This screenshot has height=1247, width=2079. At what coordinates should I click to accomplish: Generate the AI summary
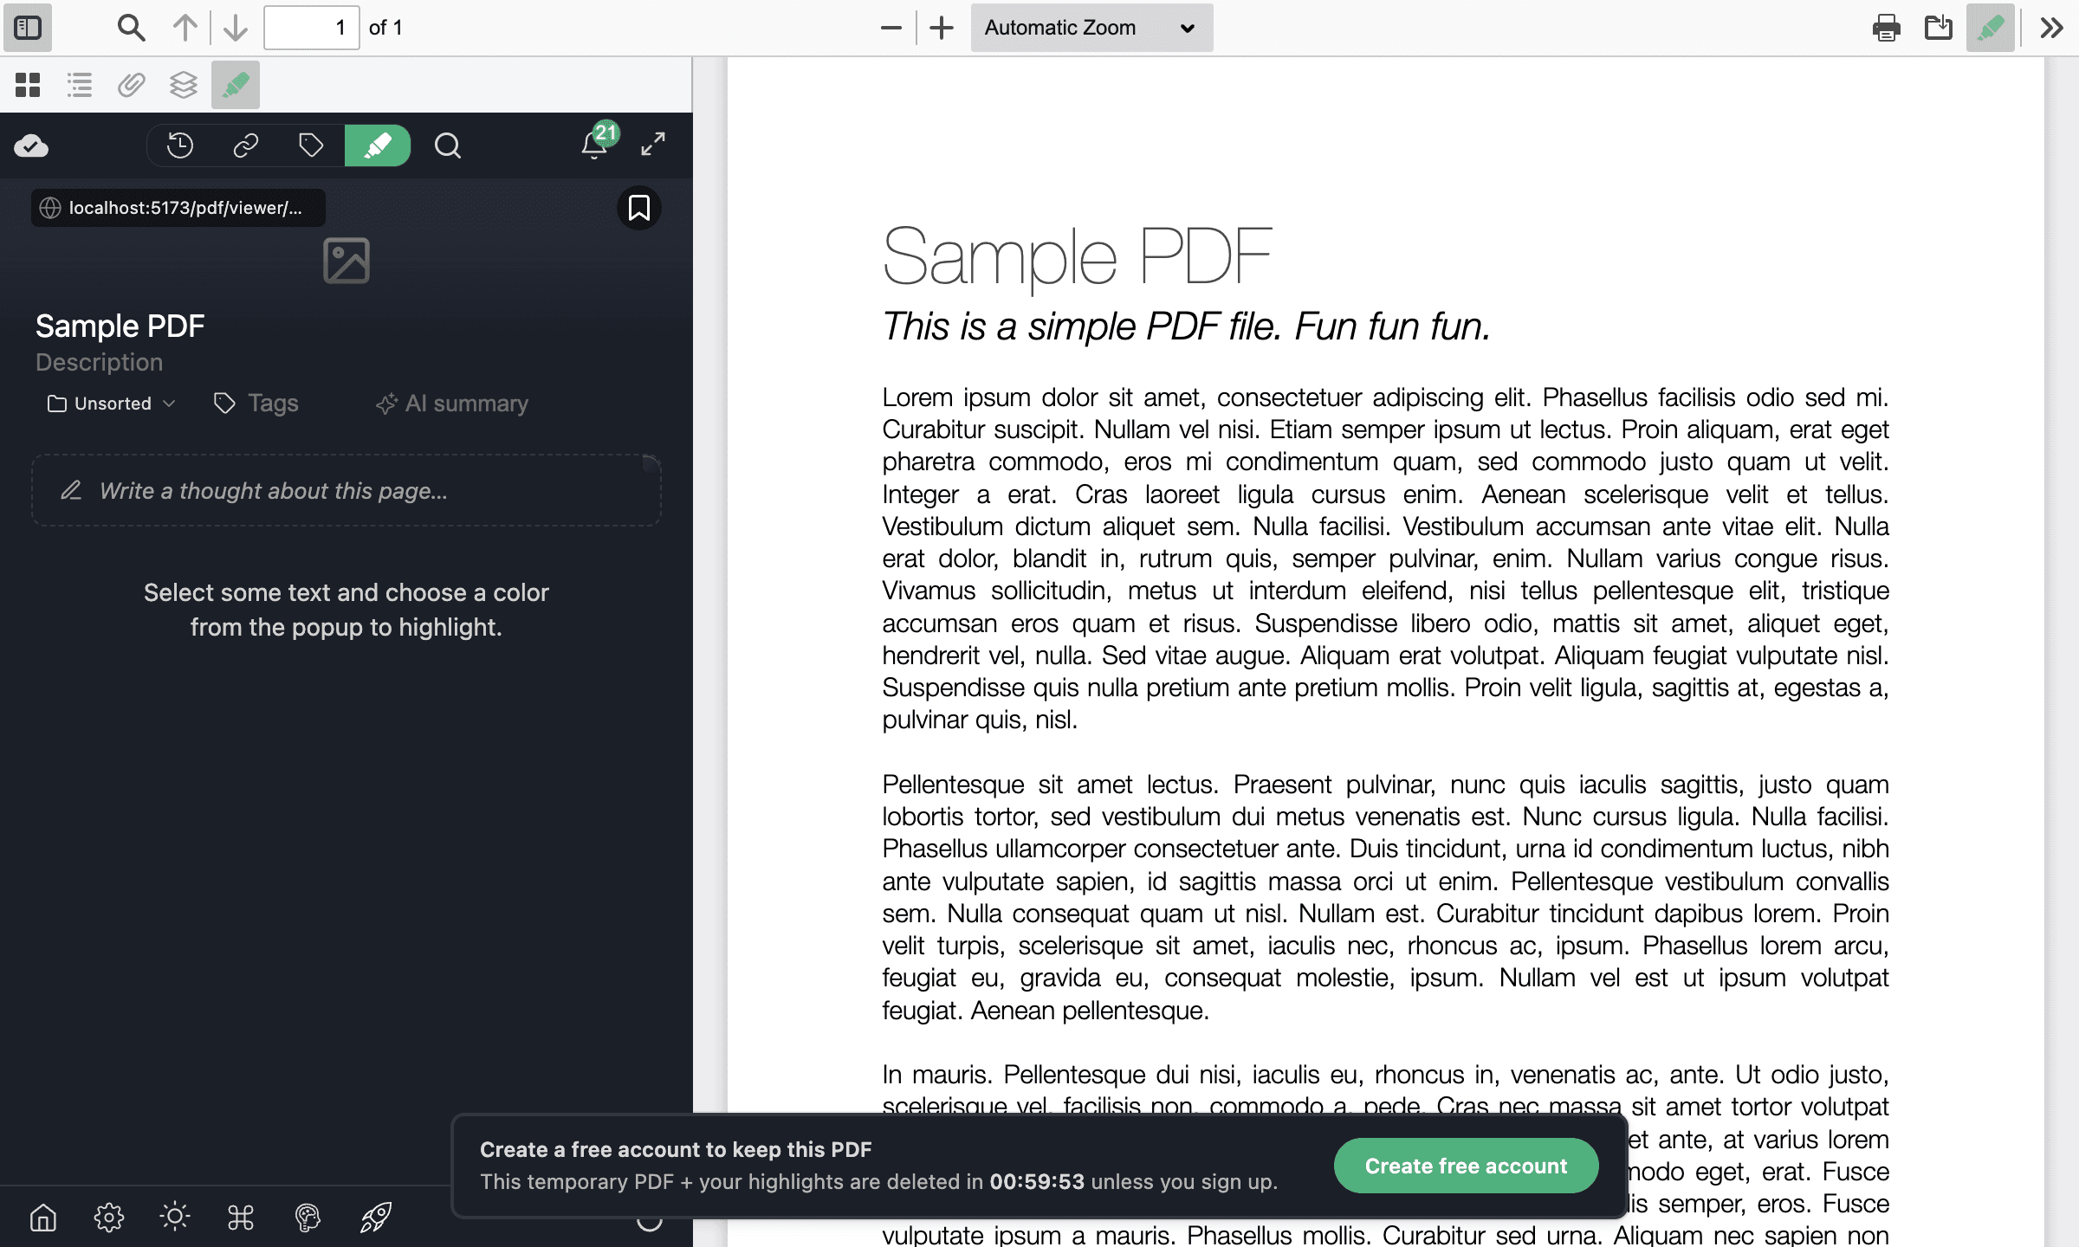click(x=452, y=404)
